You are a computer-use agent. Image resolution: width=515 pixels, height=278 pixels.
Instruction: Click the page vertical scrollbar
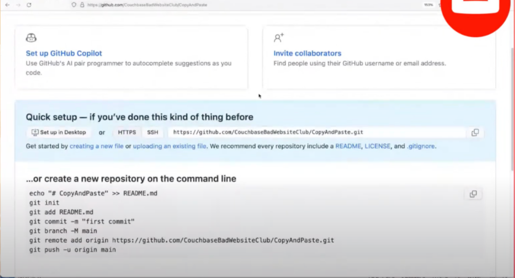tap(512, 109)
